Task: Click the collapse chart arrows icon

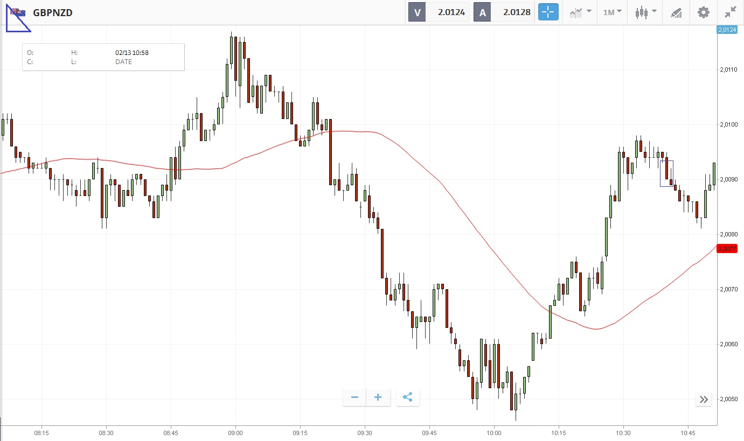Action: [731, 12]
